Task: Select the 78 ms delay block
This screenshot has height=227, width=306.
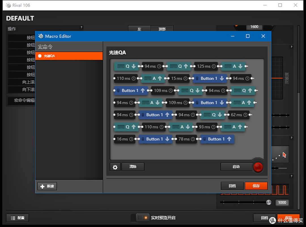Action: pos(186,139)
